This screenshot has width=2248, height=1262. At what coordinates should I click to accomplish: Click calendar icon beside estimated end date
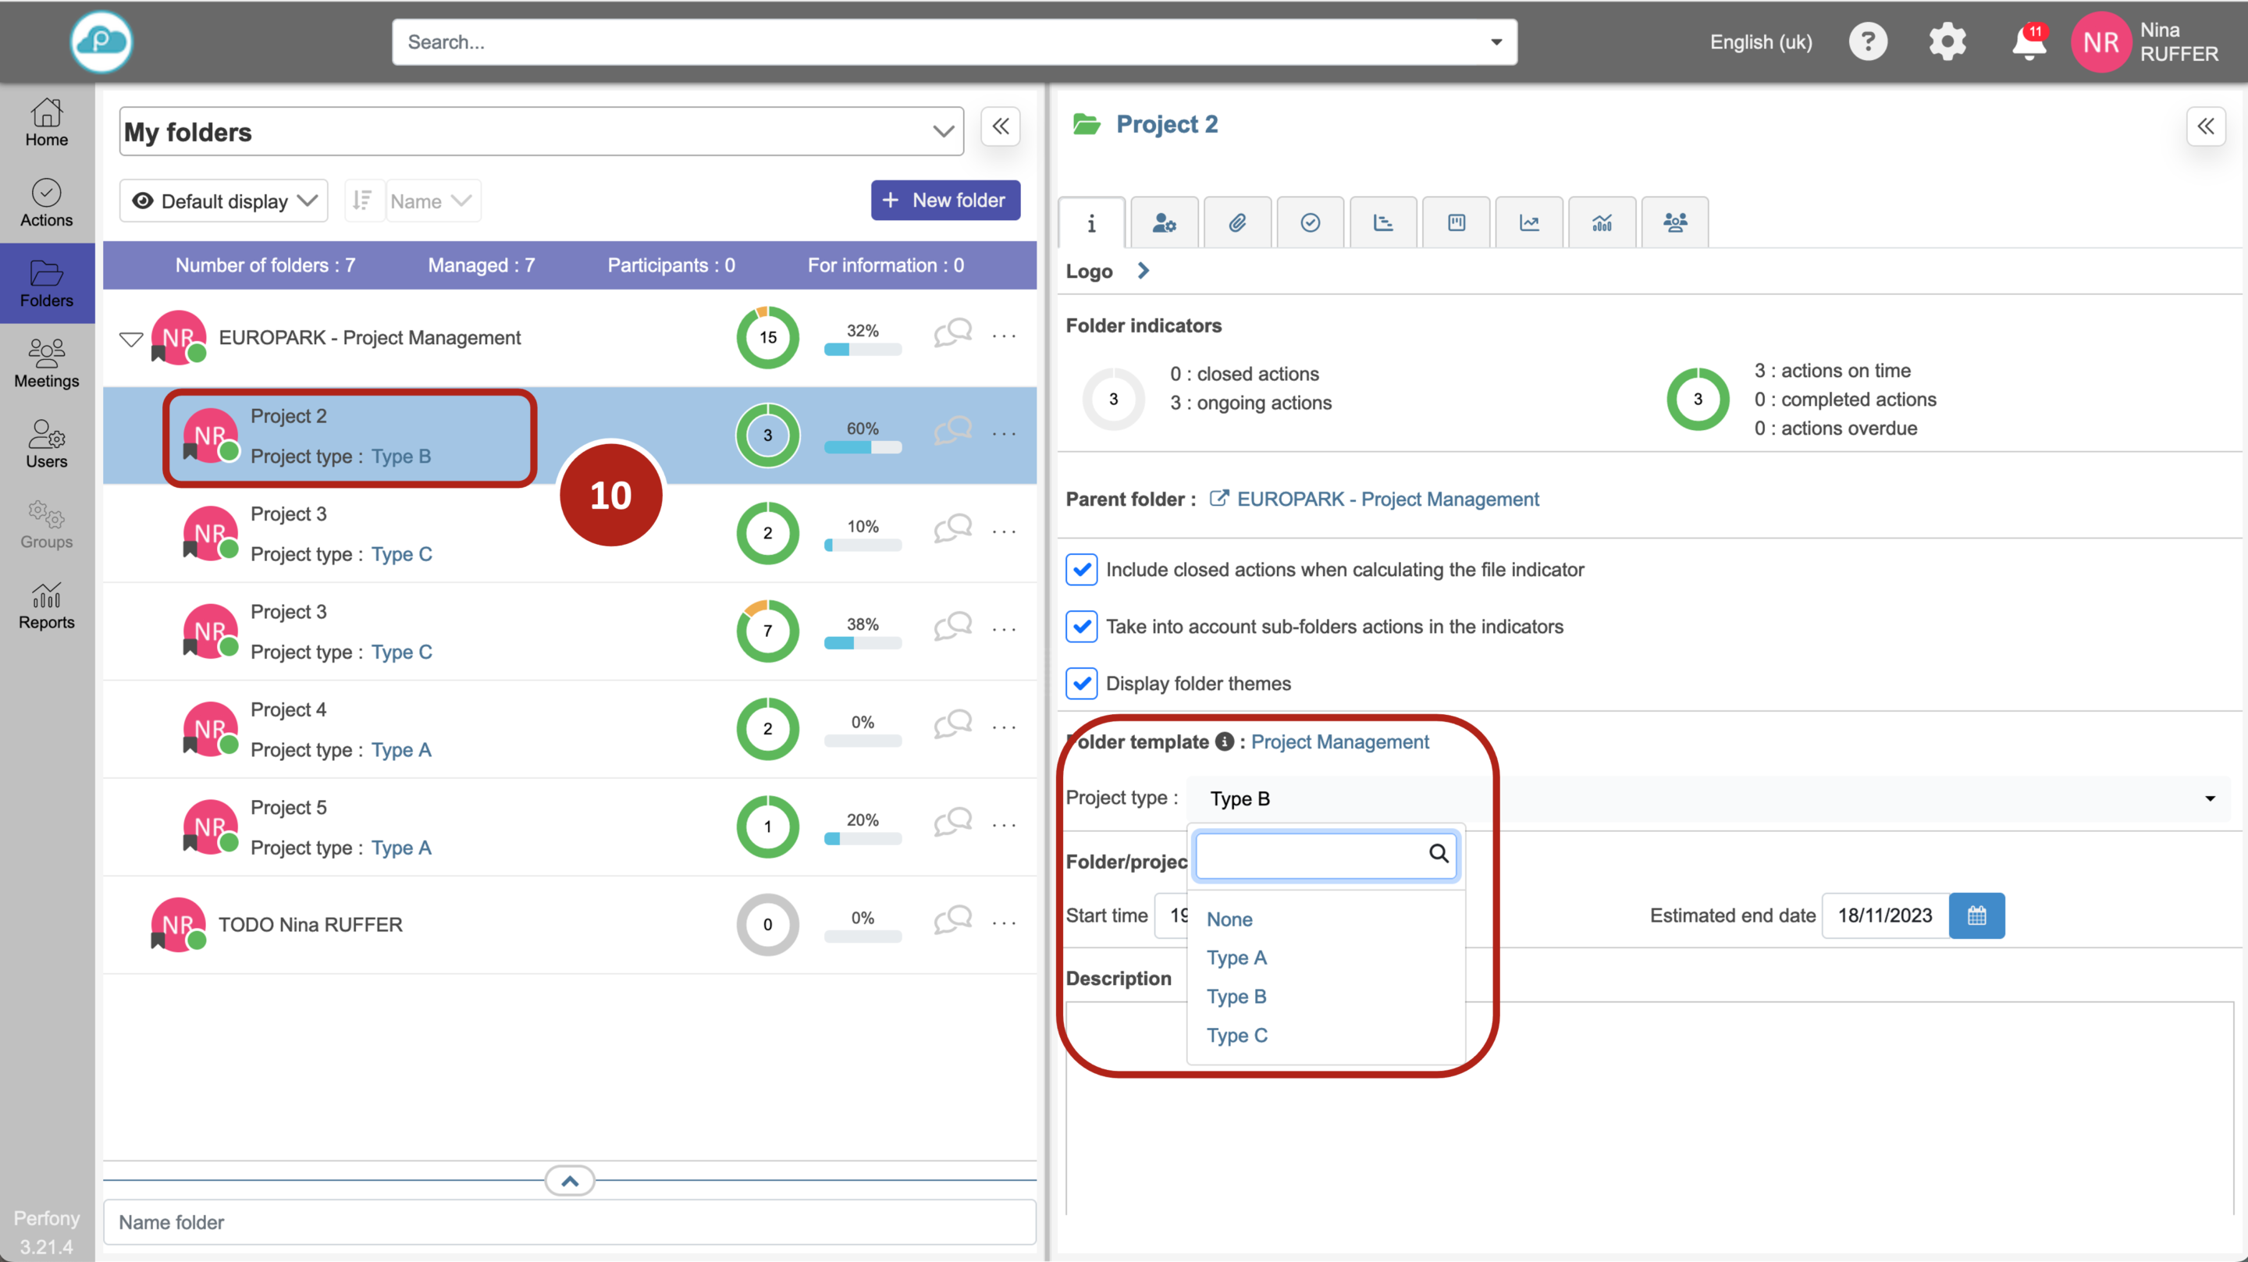tap(1976, 915)
